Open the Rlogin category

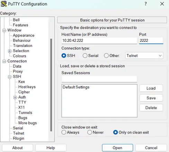pos(18,139)
